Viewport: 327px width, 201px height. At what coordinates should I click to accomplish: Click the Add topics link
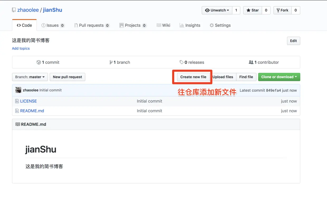pyautogui.click(x=21, y=48)
